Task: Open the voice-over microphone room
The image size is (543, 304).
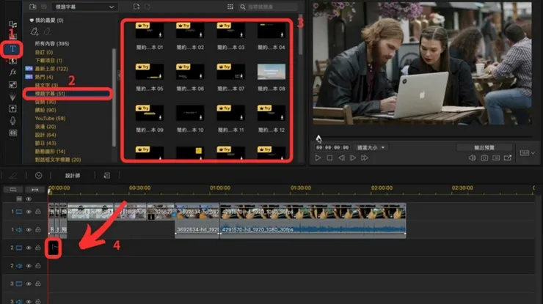Action: coord(12,120)
